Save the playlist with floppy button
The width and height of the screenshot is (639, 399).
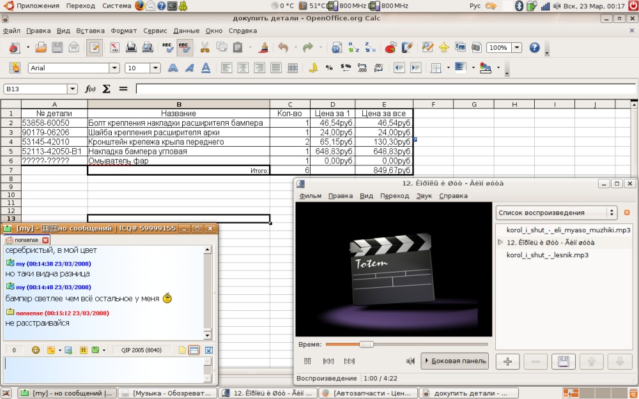tap(563, 361)
